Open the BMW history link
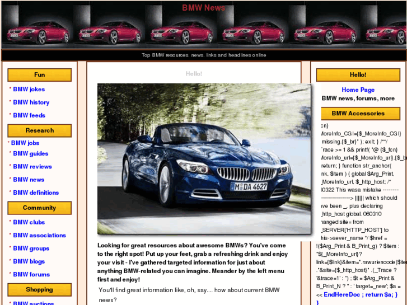 31,102
